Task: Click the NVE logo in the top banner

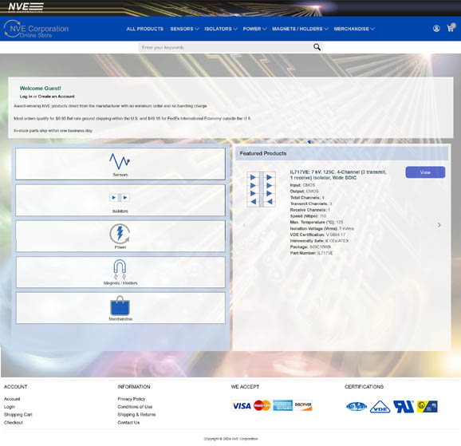Action: pyautogui.click(x=26, y=7)
